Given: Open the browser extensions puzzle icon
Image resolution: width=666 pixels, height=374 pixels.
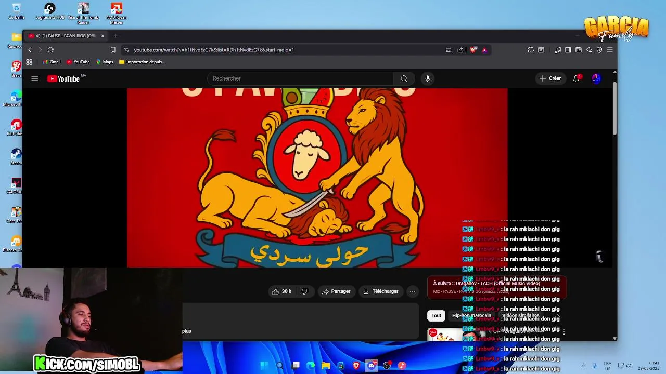Looking at the screenshot, I should click(x=531, y=50).
